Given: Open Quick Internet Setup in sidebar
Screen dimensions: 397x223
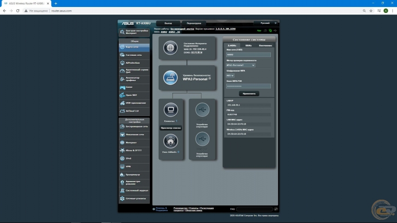Looking at the screenshot, I should 134,32.
